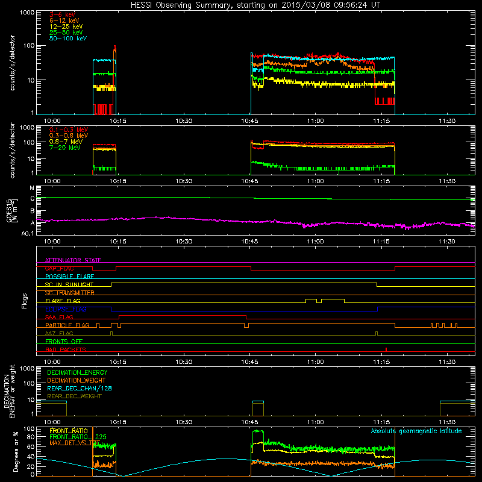
Task: Click the 0.8-7 MeV legend label
Action: [x=66, y=142]
